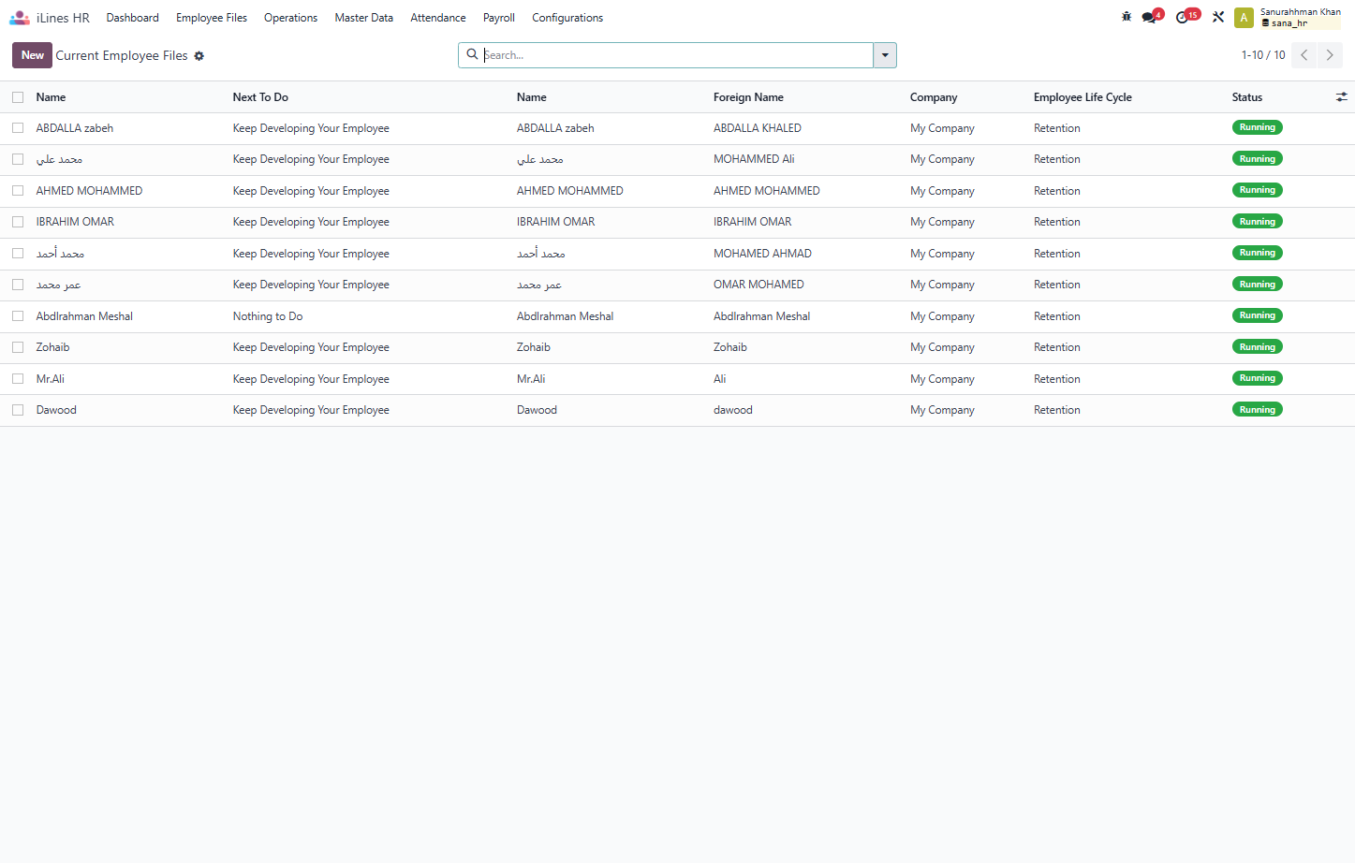Check the IBRAHIM OMAR row checkbox
Image resolution: width=1355 pixels, height=863 pixels.
pyautogui.click(x=18, y=222)
